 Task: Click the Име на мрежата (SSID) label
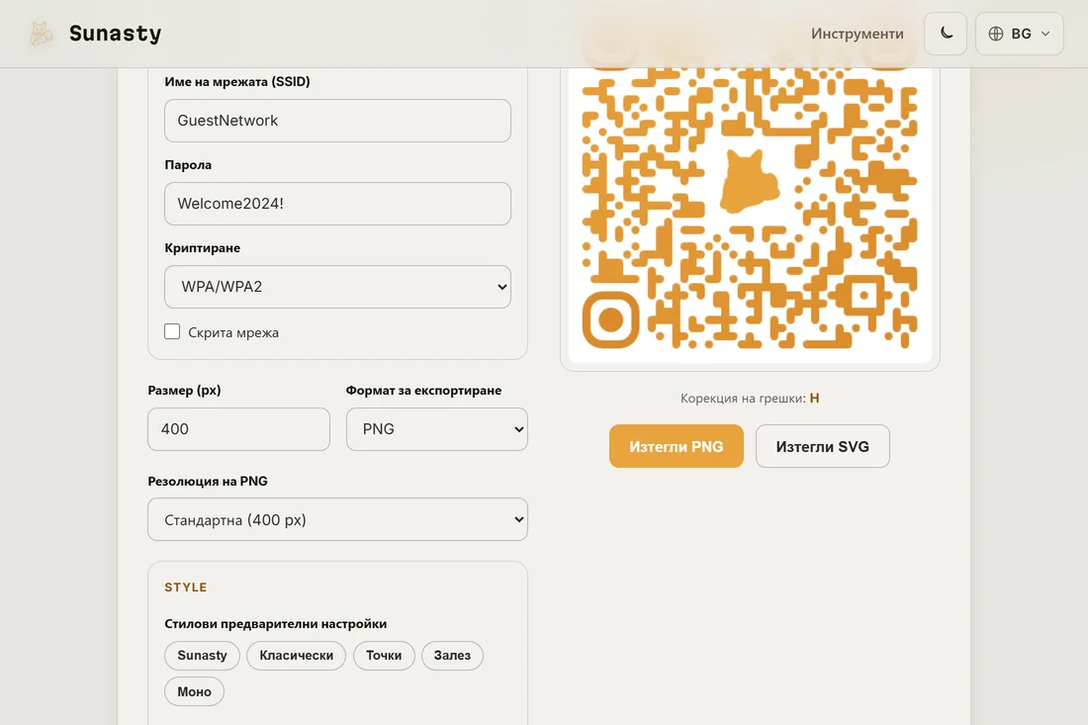click(236, 82)
